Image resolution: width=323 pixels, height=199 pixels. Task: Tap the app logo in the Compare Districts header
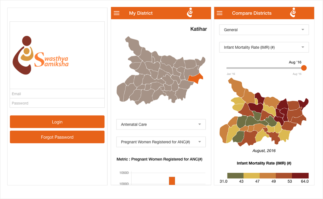[x=293, y=13]
